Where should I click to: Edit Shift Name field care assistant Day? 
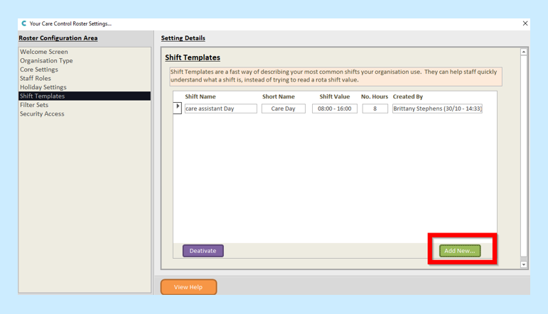[221, 108]
